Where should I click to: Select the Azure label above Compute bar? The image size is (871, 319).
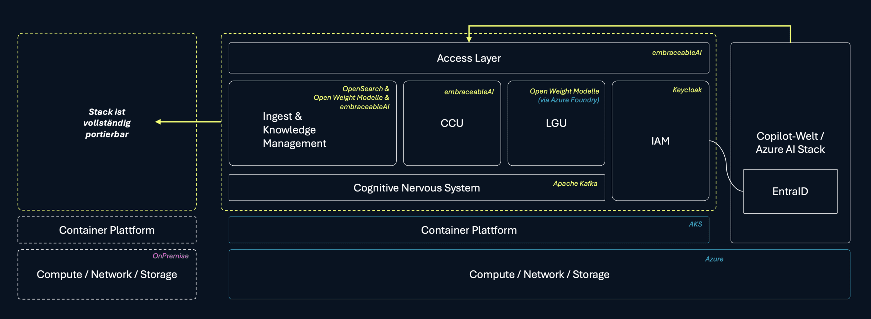[714, 259]
